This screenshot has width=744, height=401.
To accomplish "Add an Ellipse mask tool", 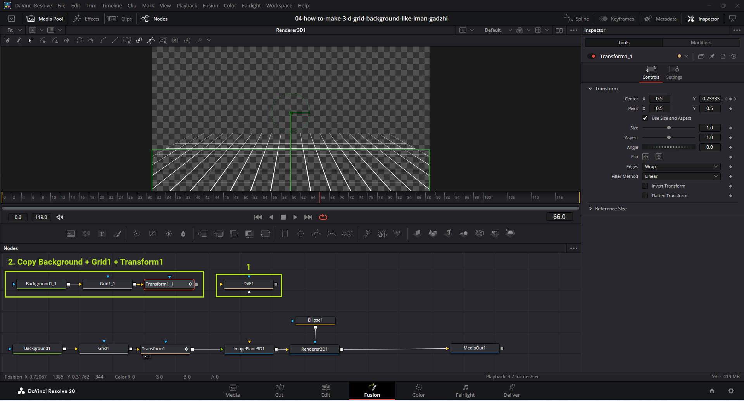I will tap(300, 234).
